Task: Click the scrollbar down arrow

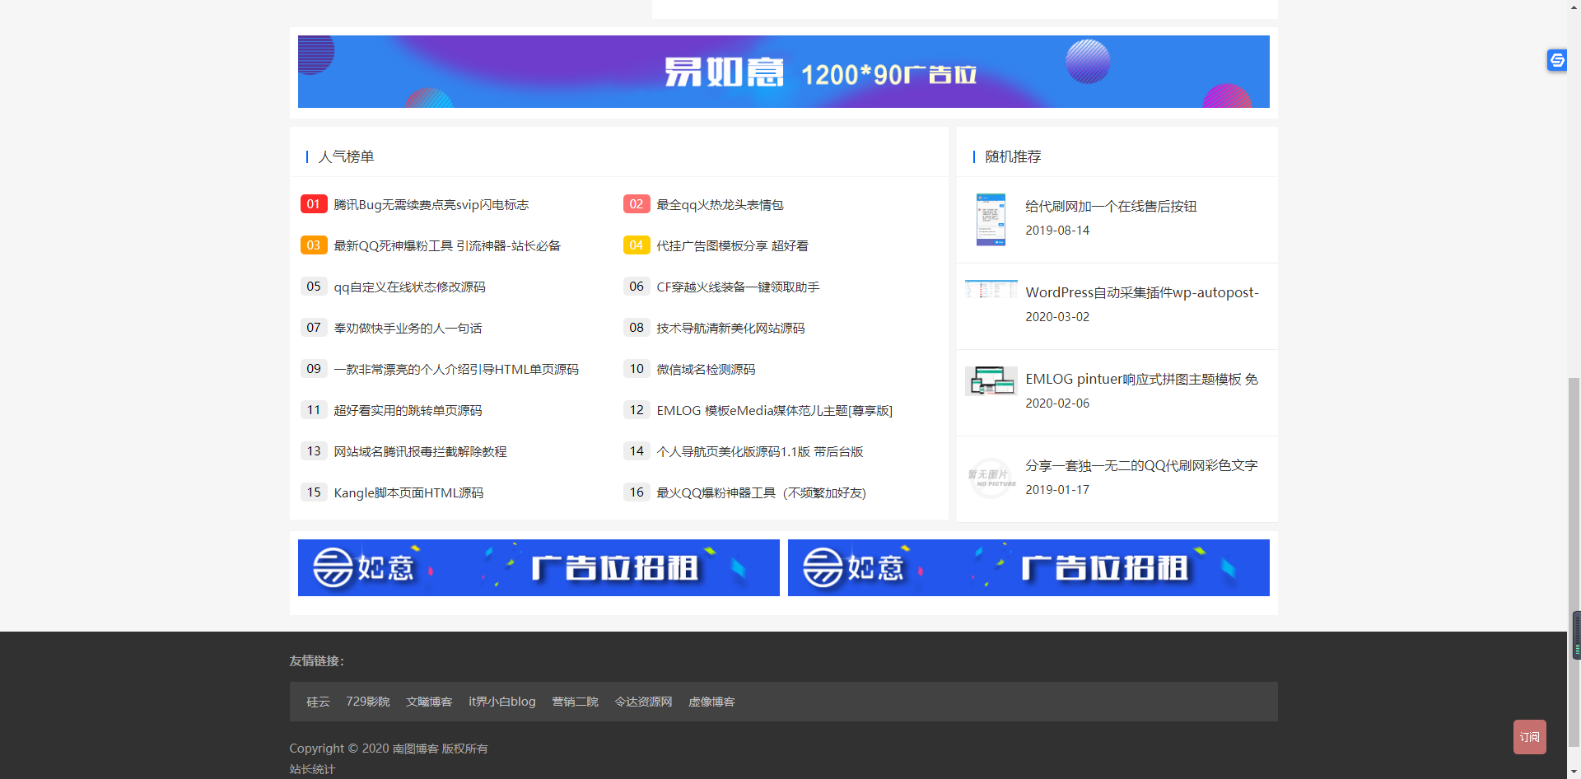Action: [x=1573, y=770]
